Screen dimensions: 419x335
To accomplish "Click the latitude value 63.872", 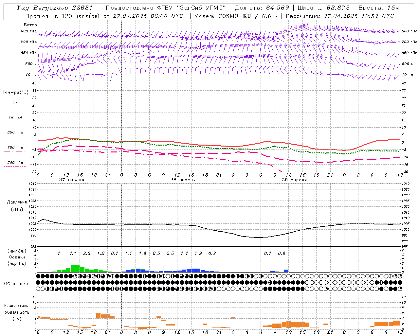I will 336,8.
